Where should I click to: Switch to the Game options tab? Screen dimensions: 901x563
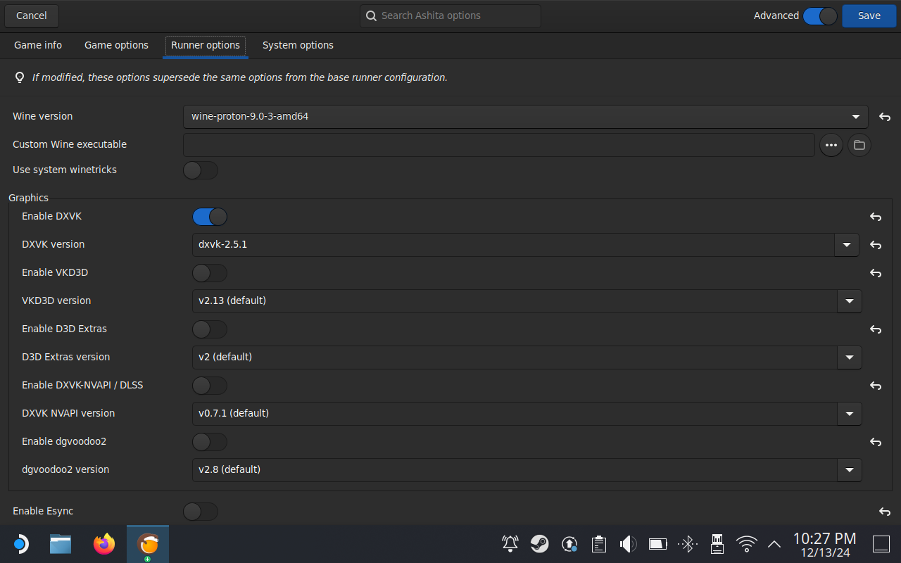[116, 45]
